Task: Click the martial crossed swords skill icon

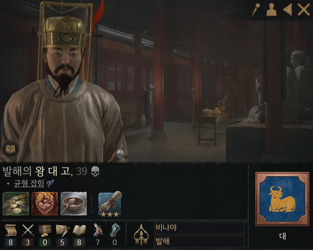Action: [x=28, y=230]
